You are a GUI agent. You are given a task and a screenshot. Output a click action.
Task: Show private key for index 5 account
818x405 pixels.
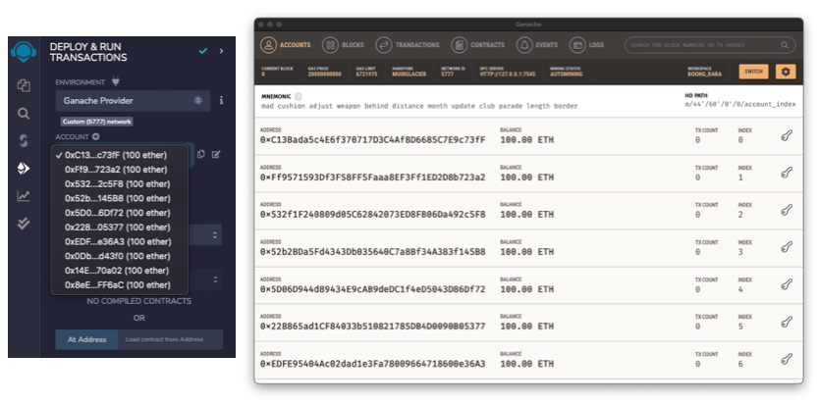click(787, 322)
